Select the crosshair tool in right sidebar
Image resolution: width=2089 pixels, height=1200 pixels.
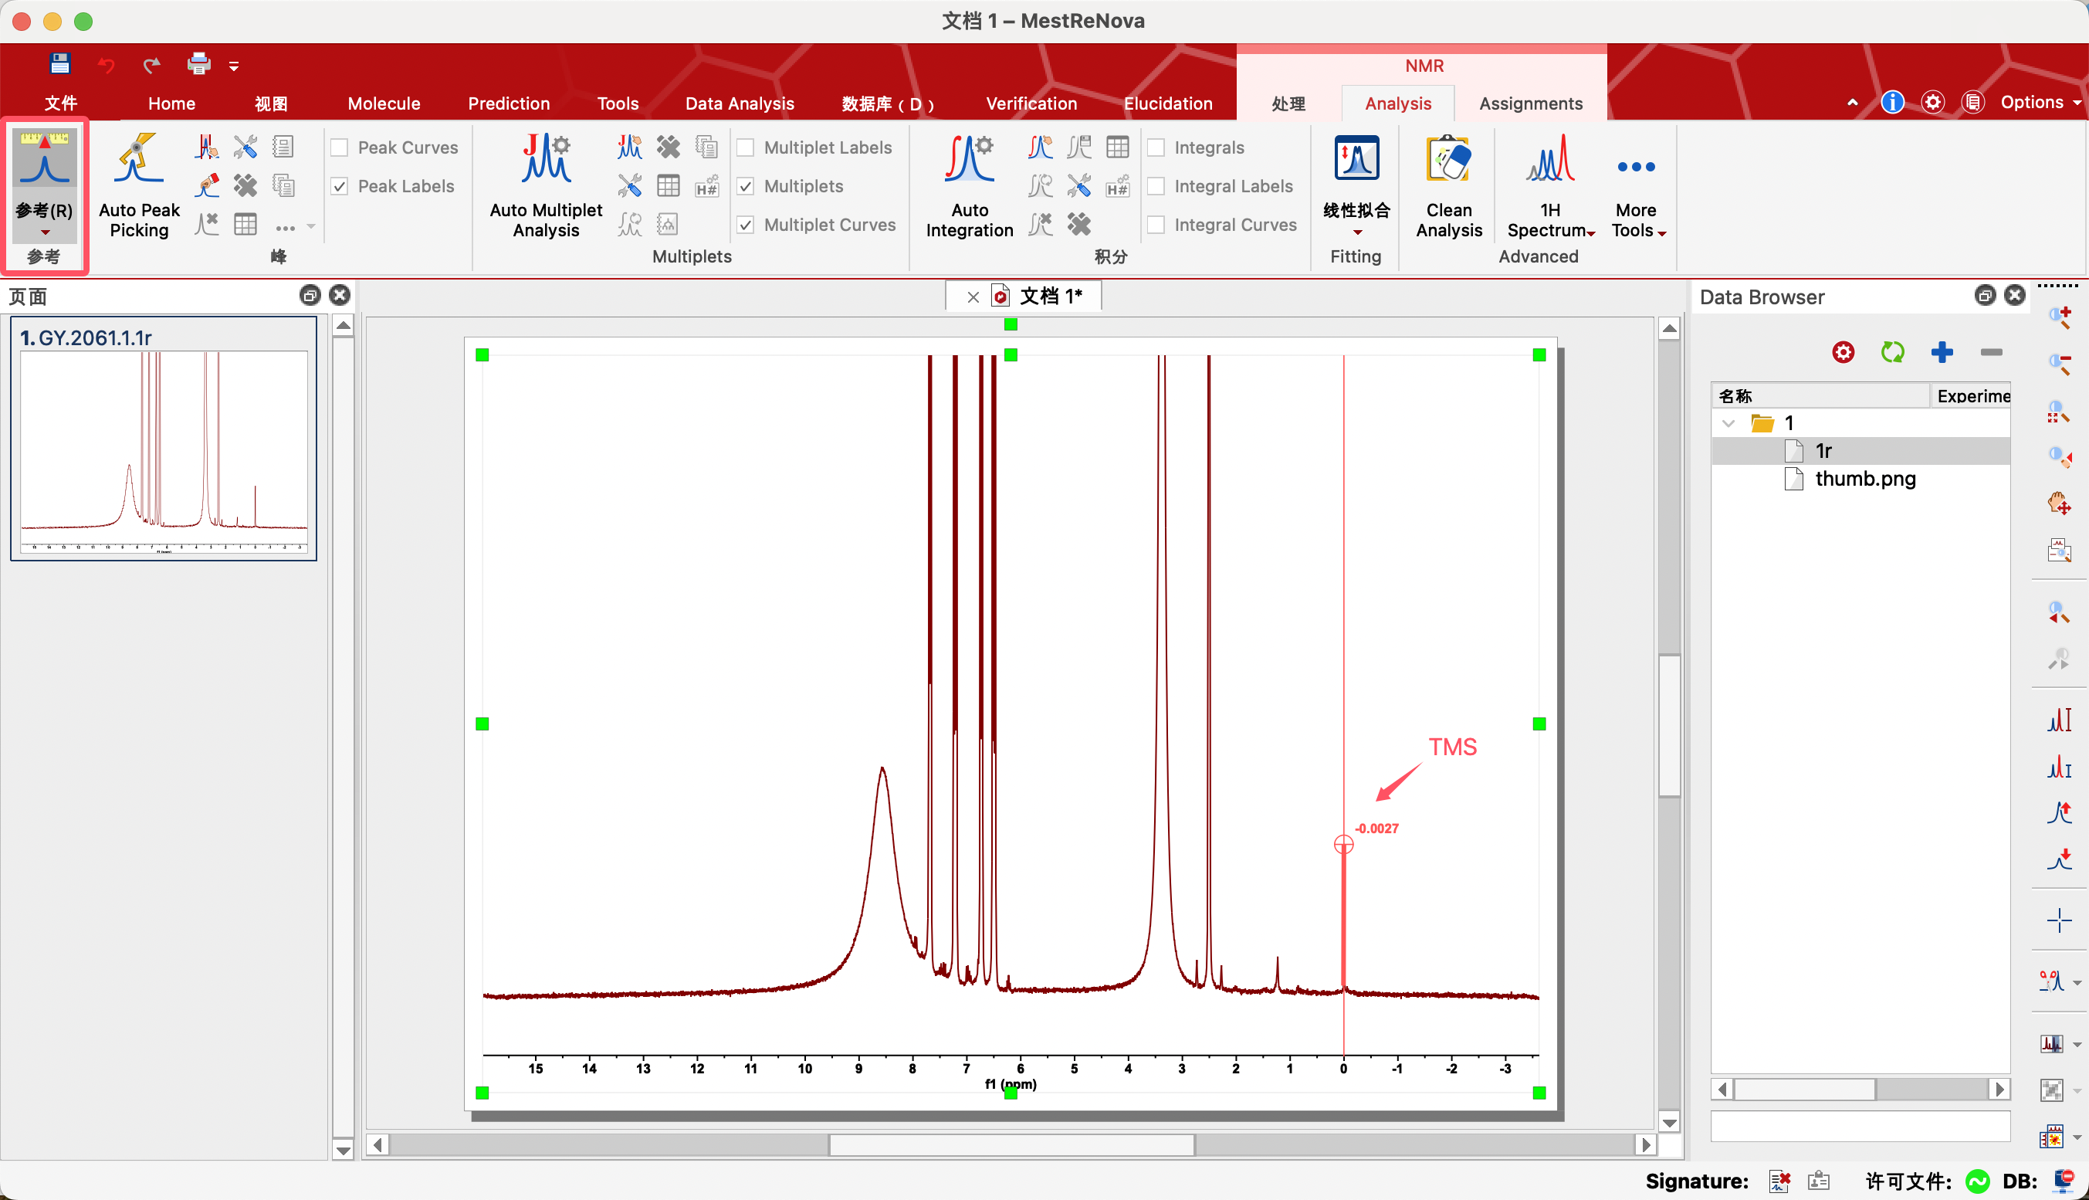point(2059,920)
